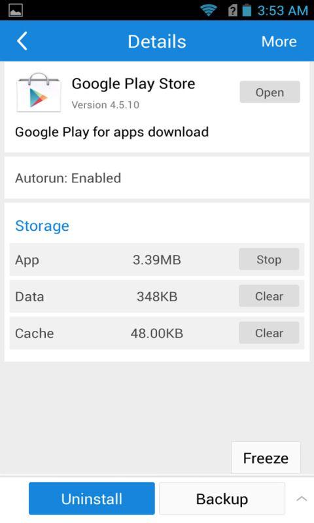Uninstall the Google Play Store
Image resolution: width=314 pixels, height=523 pixels.
(x=92, y=499)
